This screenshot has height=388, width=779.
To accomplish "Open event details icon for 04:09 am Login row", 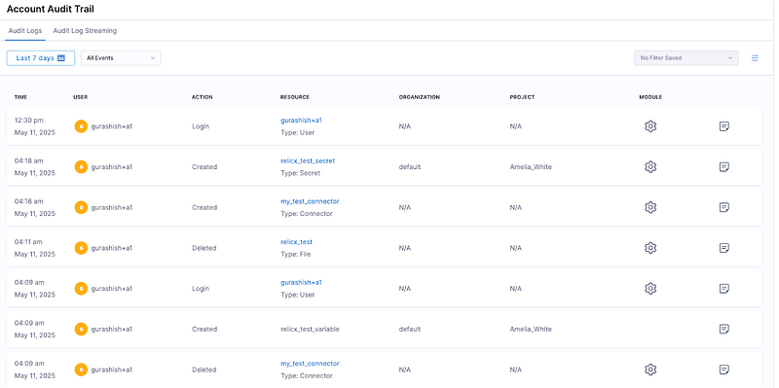I will [724, 289].
